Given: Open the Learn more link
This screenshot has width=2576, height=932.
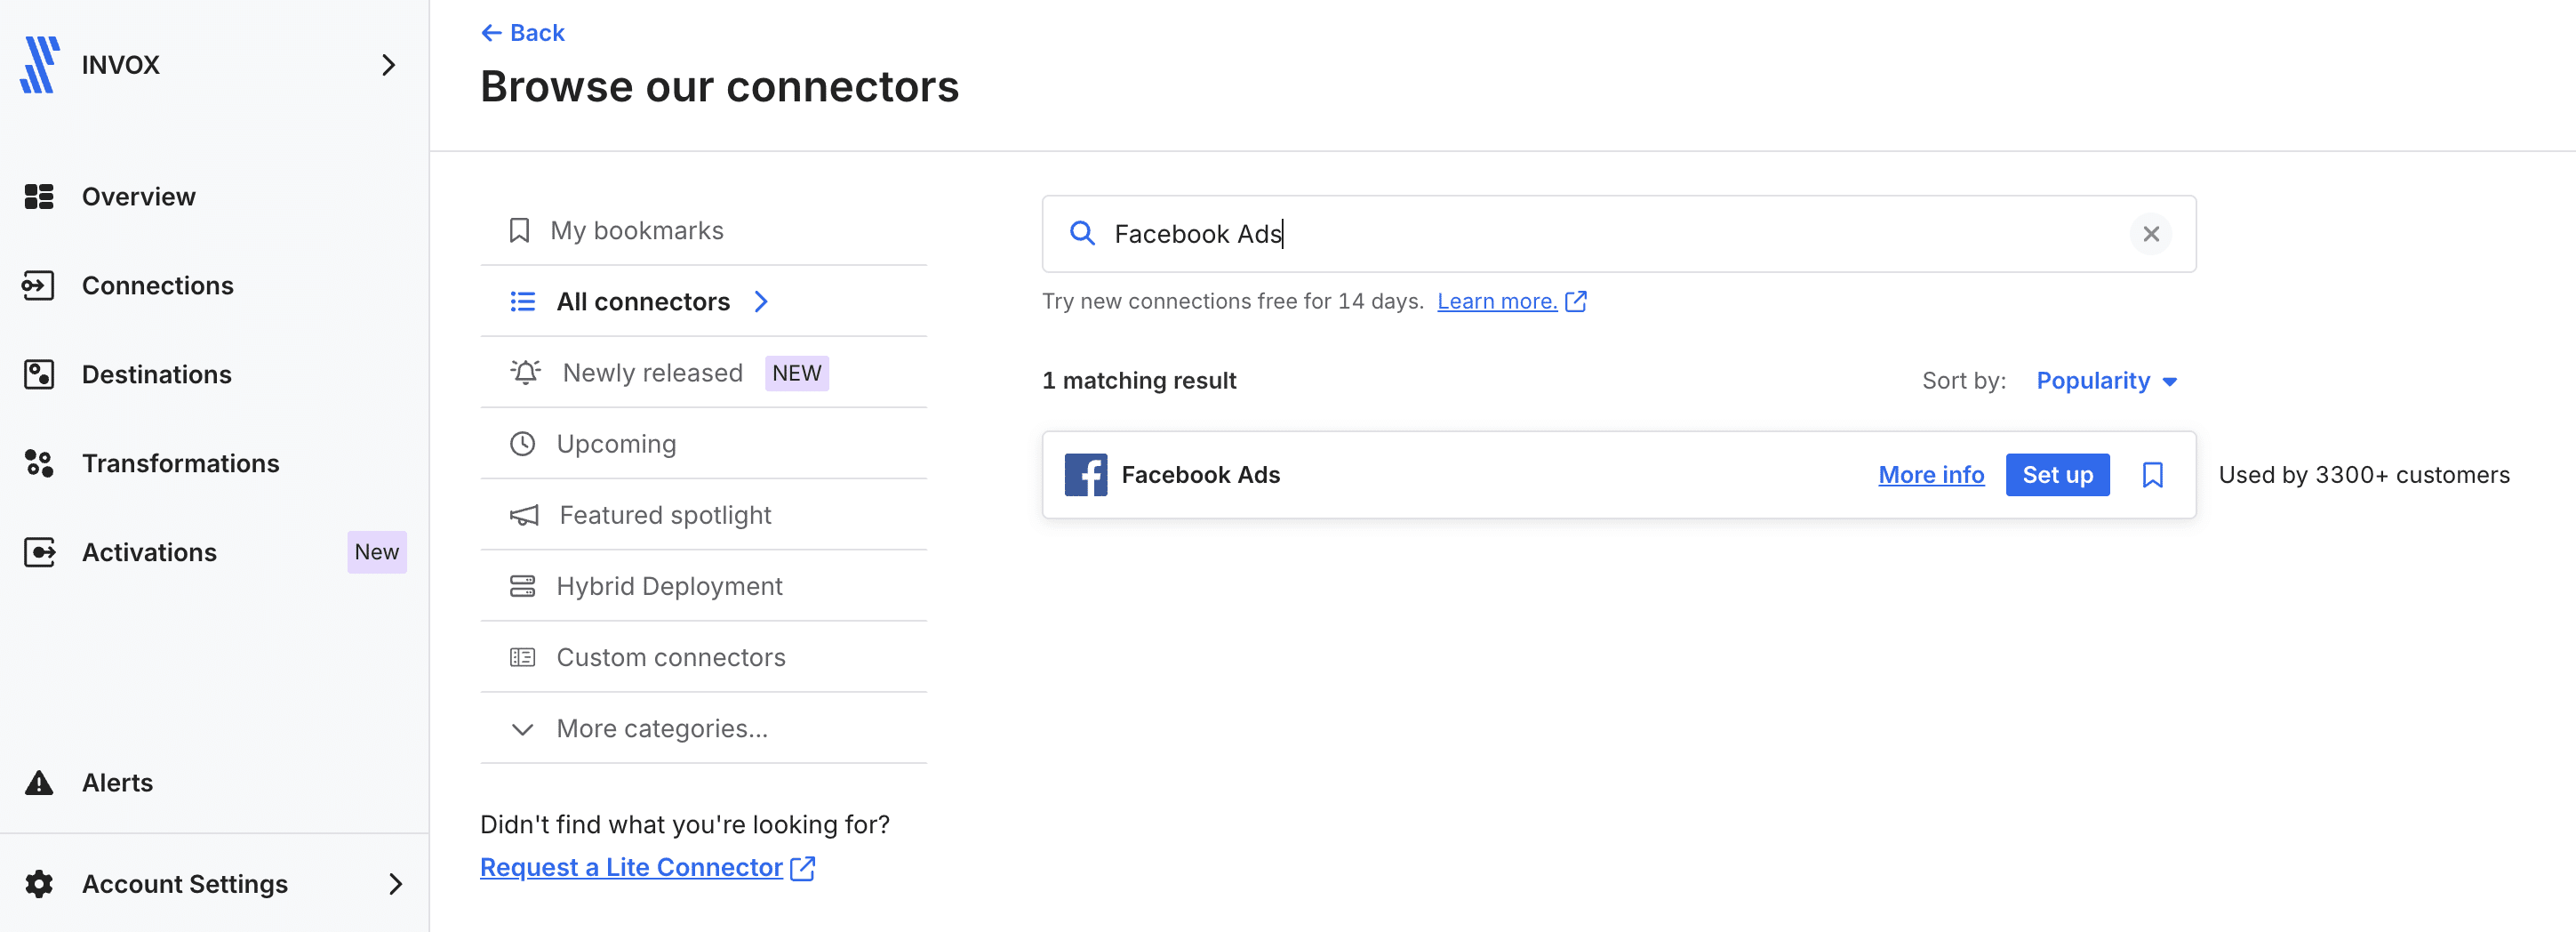Looking at the screenshot, I should 1497,301.
